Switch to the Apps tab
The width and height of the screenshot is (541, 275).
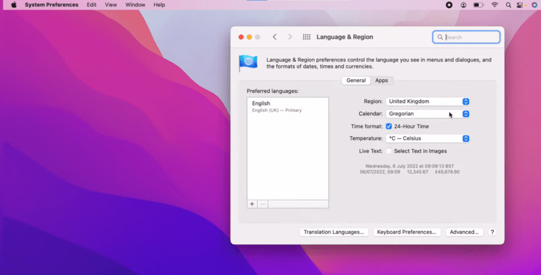click(x=381, y=81)
